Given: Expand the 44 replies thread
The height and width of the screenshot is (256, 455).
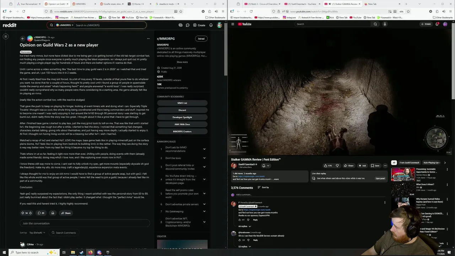Looking at the screenshot, I should (x=245, y=226).
